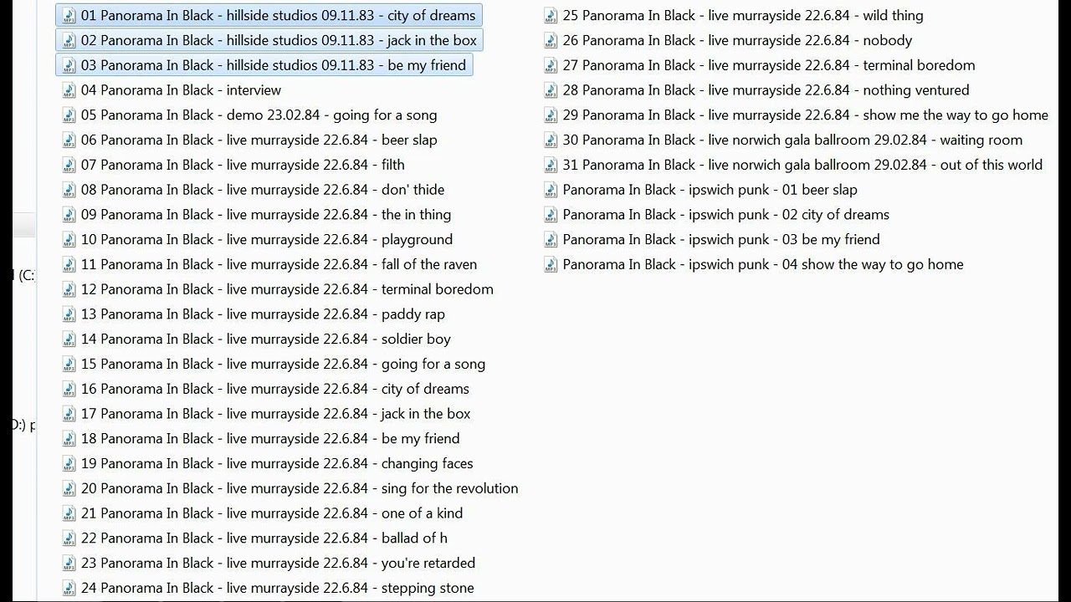The width and height of the screenshot is (1071, 602).
Task: Click the MP3 icon for track 01 city of dreams
Action: 69,16
